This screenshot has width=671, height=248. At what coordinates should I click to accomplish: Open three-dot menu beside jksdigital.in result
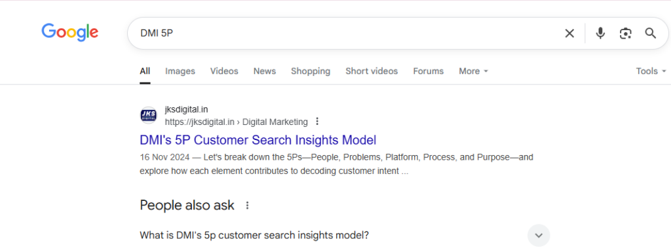click(317, 122)
